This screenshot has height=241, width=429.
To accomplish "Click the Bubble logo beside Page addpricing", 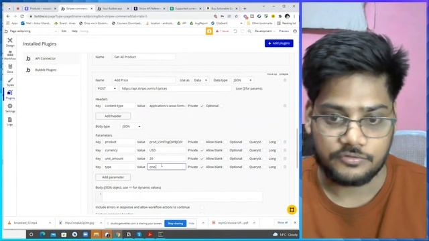I will tap(6, 31).
